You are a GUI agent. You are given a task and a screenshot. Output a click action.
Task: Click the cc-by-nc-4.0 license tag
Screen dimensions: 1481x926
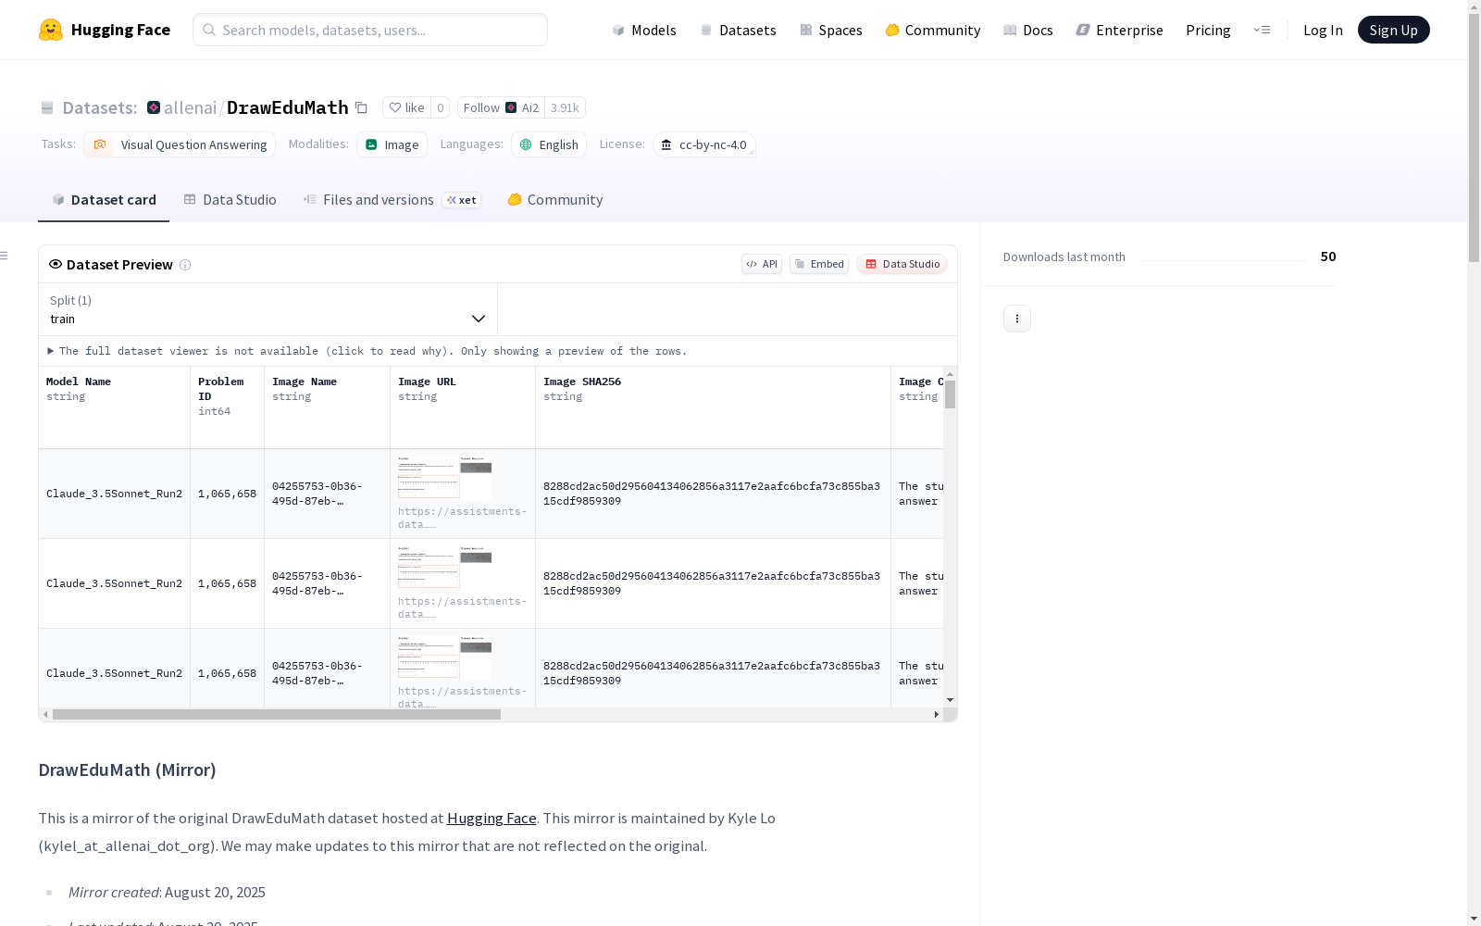tap(704, 144)
